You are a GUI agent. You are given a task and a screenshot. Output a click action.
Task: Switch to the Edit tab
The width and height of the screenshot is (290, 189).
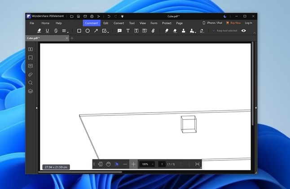click(106, 23)
